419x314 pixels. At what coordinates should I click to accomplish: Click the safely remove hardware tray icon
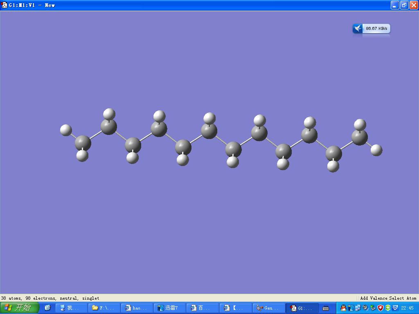click(x=373, y=308)
